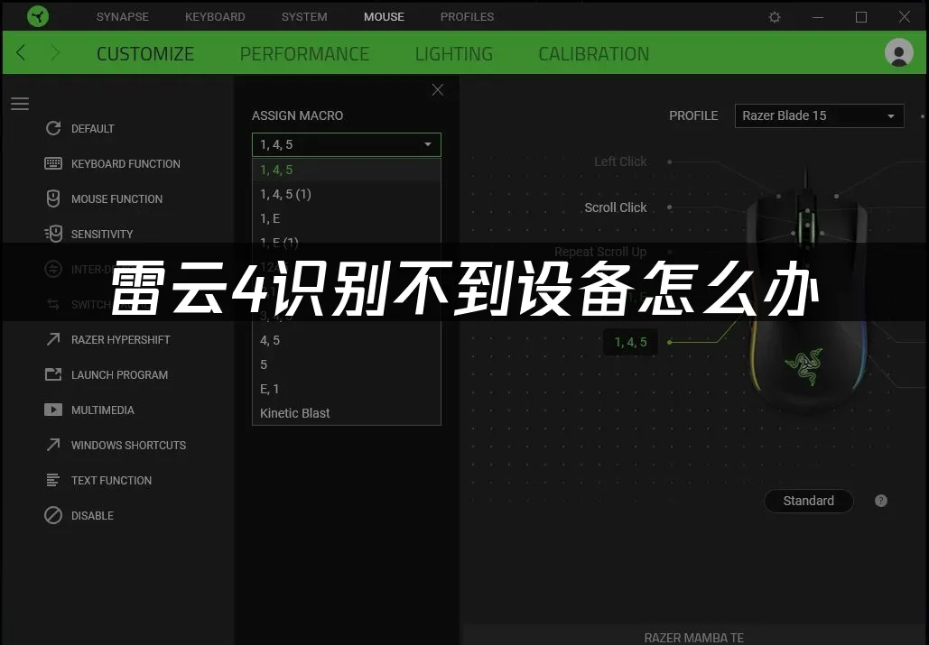
Task: Pick the Multimedia function
Action: (89, 410)
